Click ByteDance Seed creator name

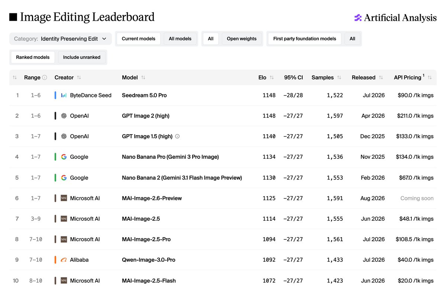[91, 96]
